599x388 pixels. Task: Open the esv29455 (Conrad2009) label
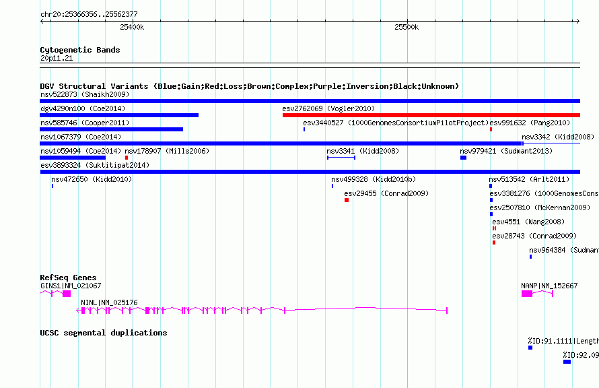(386, 193)
